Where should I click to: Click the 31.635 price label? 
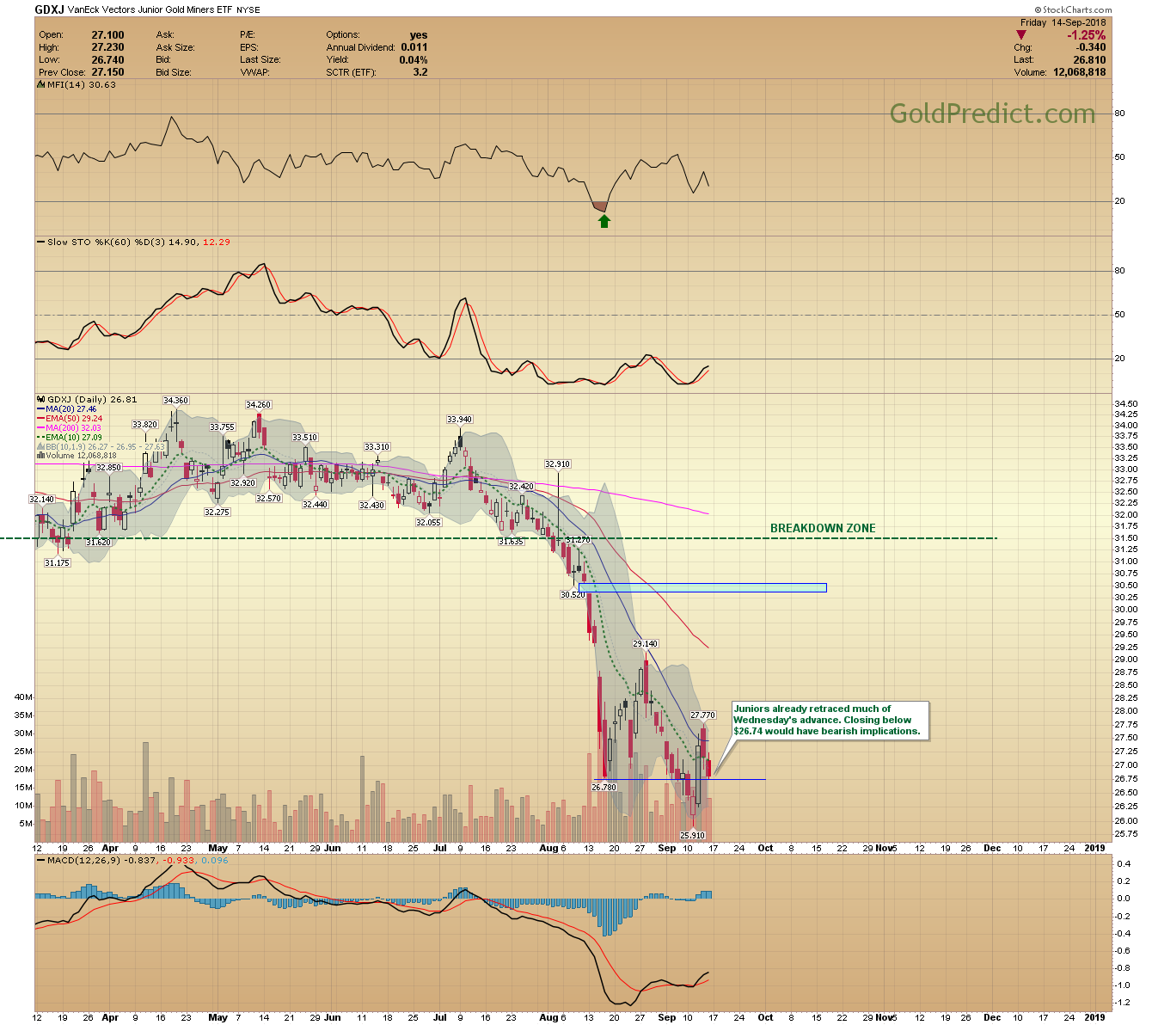[511, 543]
